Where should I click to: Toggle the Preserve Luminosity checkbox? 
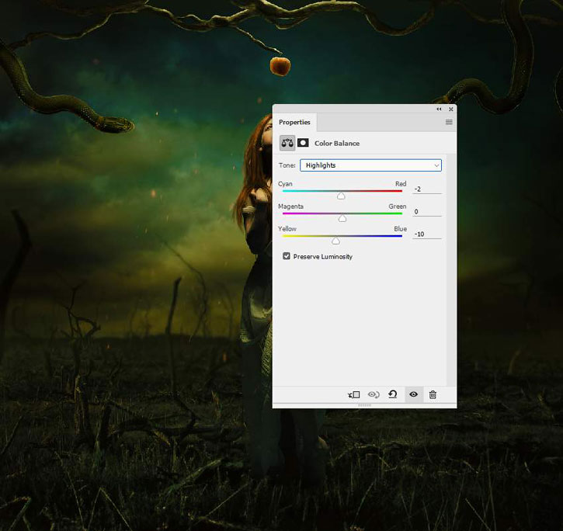(287, 256)
